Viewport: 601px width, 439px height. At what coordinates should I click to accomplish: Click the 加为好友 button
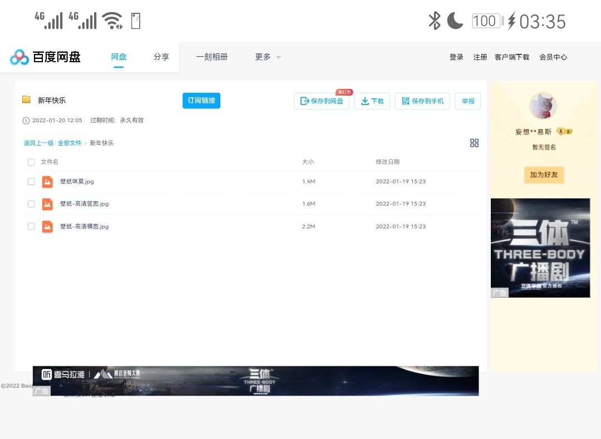click(544, 175)
